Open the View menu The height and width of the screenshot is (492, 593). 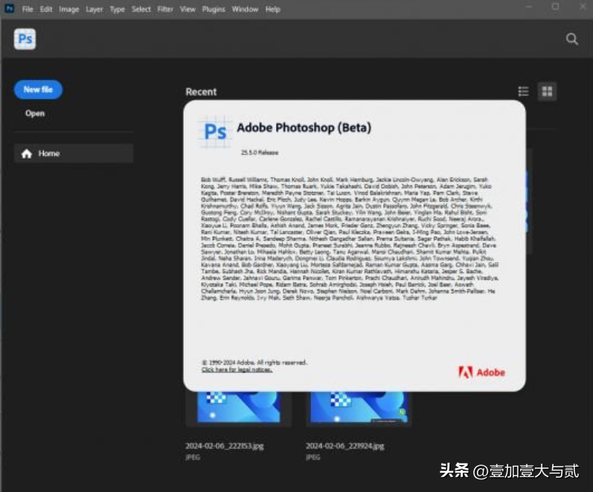pos(187,9)
